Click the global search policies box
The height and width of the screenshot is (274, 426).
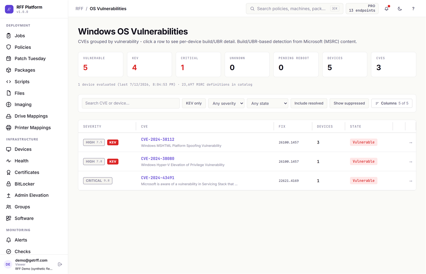[x=295, y=9]
